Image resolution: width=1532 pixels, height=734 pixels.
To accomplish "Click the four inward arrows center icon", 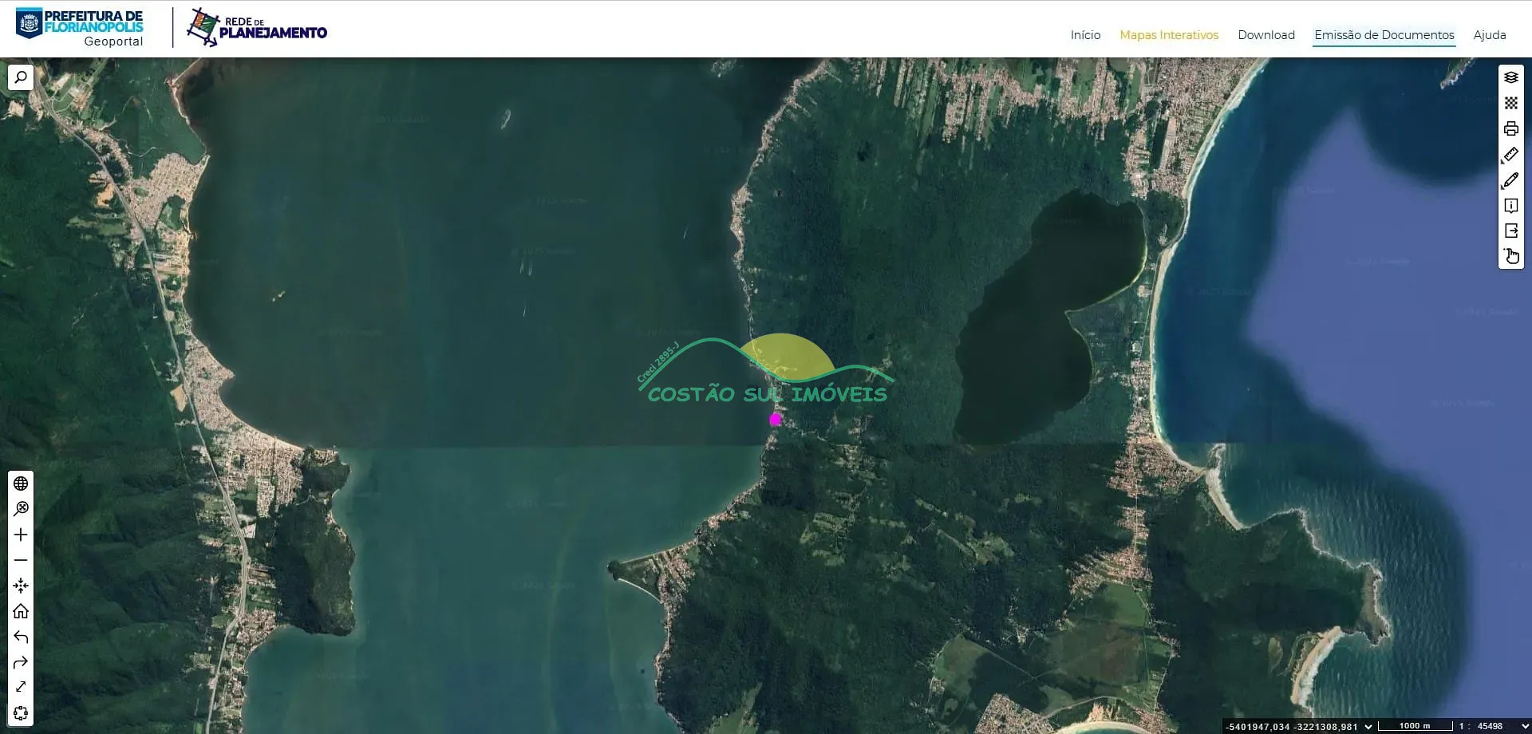I will tap(21, 586).
